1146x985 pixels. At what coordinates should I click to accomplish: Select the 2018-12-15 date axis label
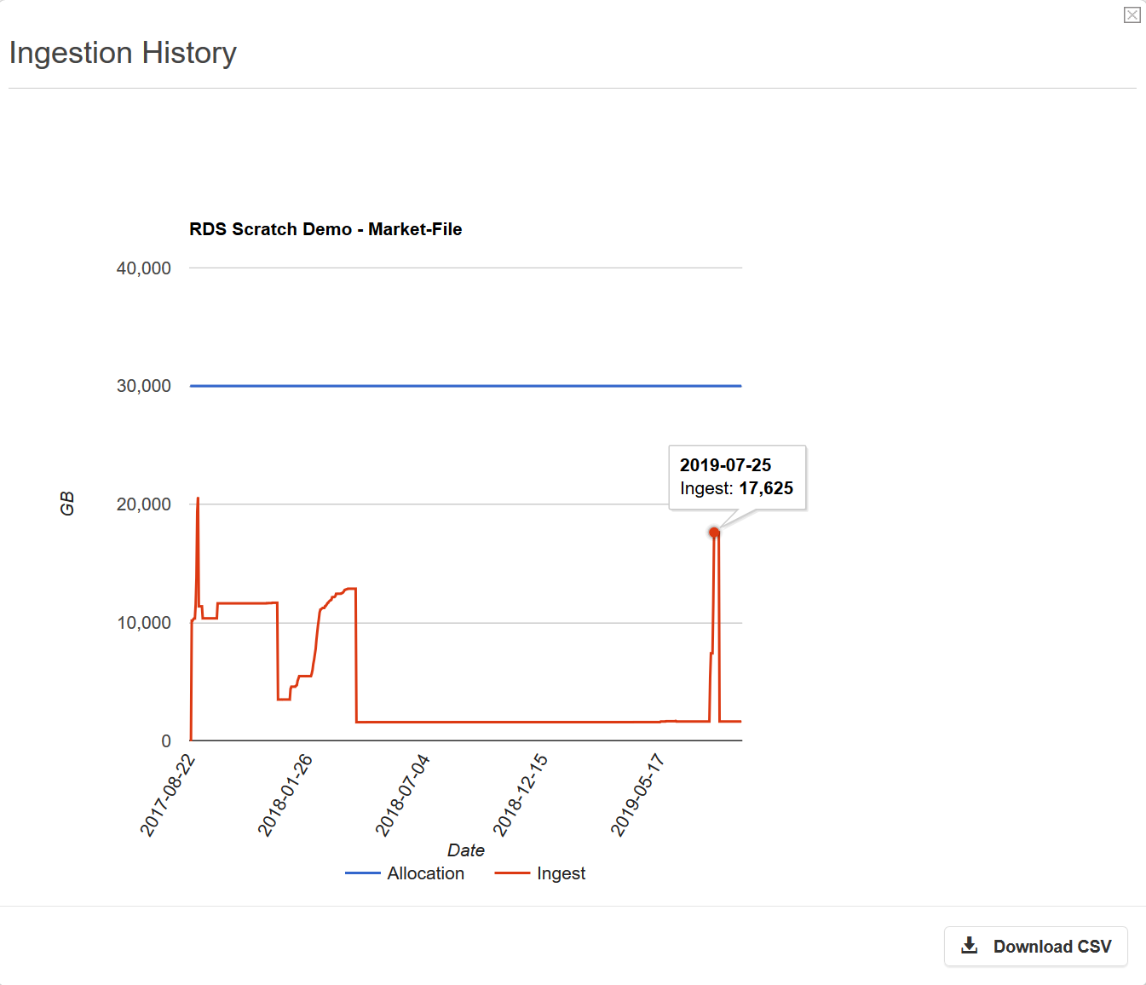click(x=521, y=796)
